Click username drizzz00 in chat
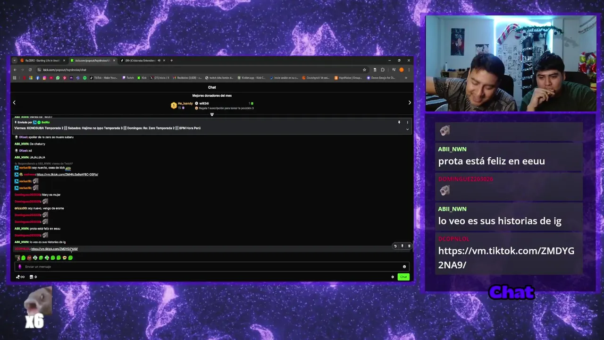604x340 pixels. [x=20, y=208]
